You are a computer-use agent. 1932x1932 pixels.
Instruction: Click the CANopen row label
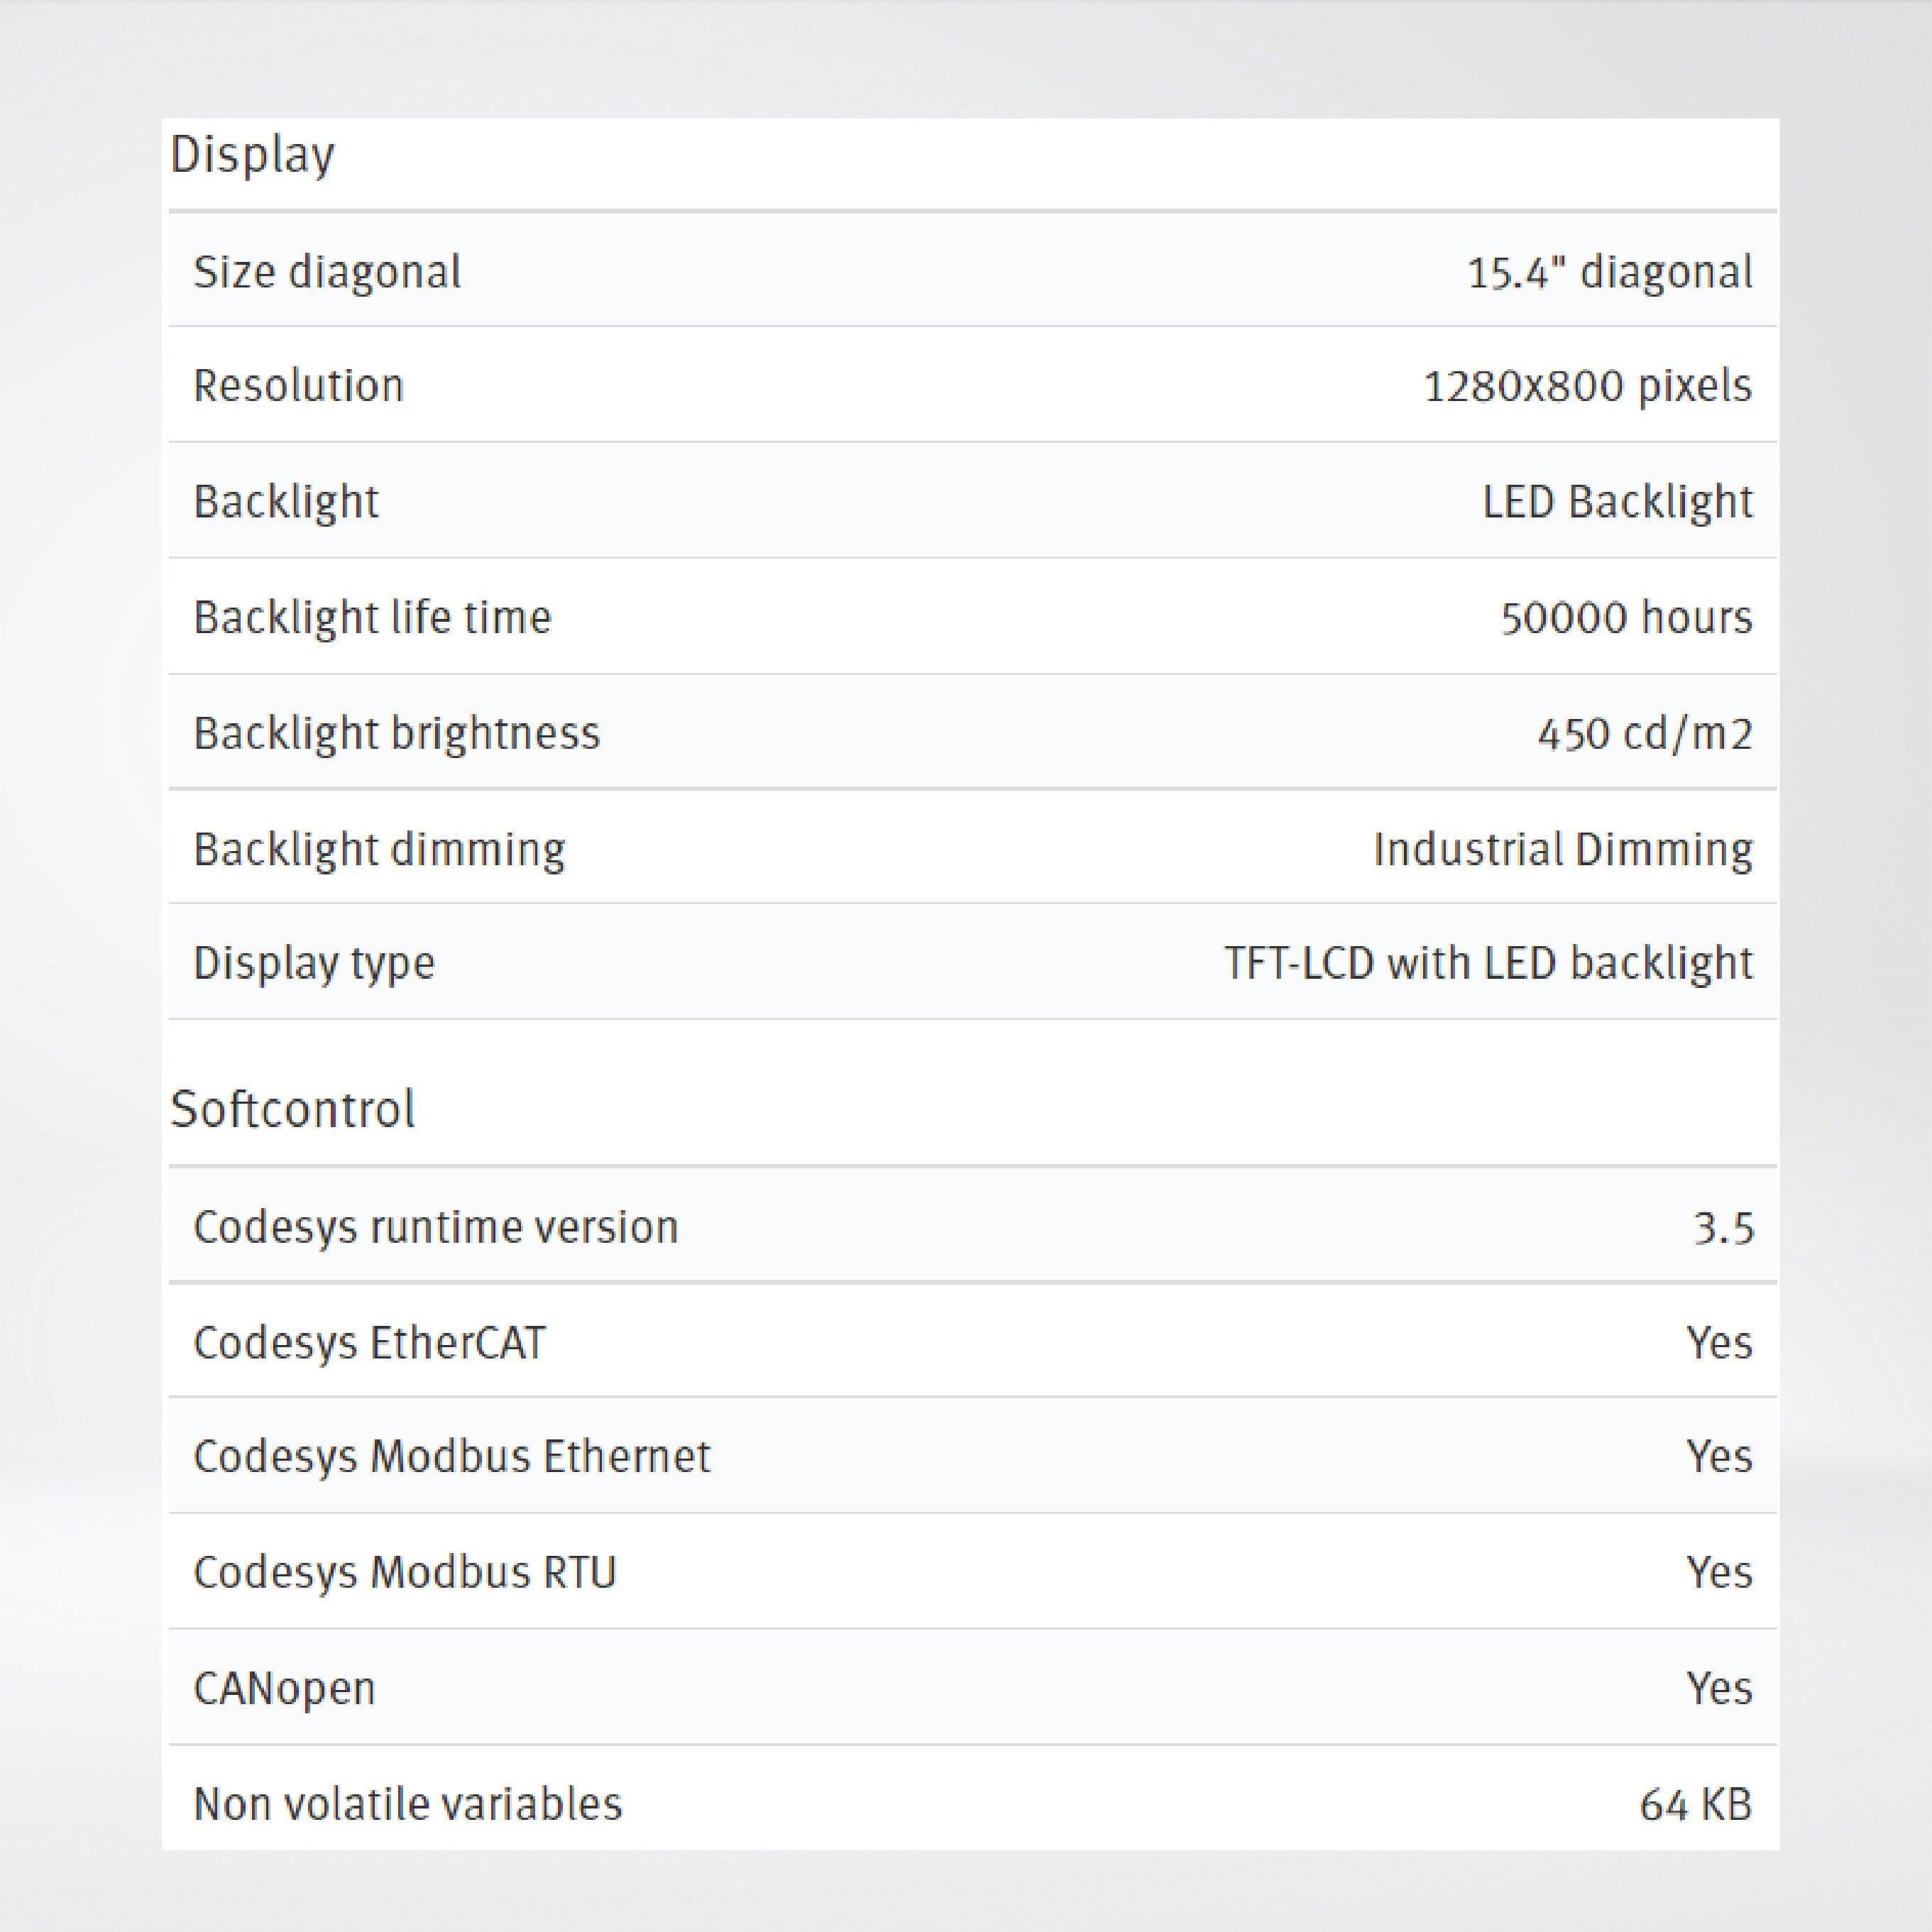point(284,1688)
